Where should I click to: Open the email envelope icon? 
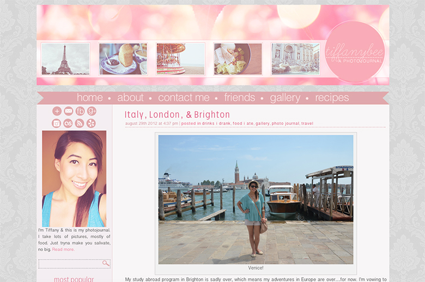click(x=69, y=111)
